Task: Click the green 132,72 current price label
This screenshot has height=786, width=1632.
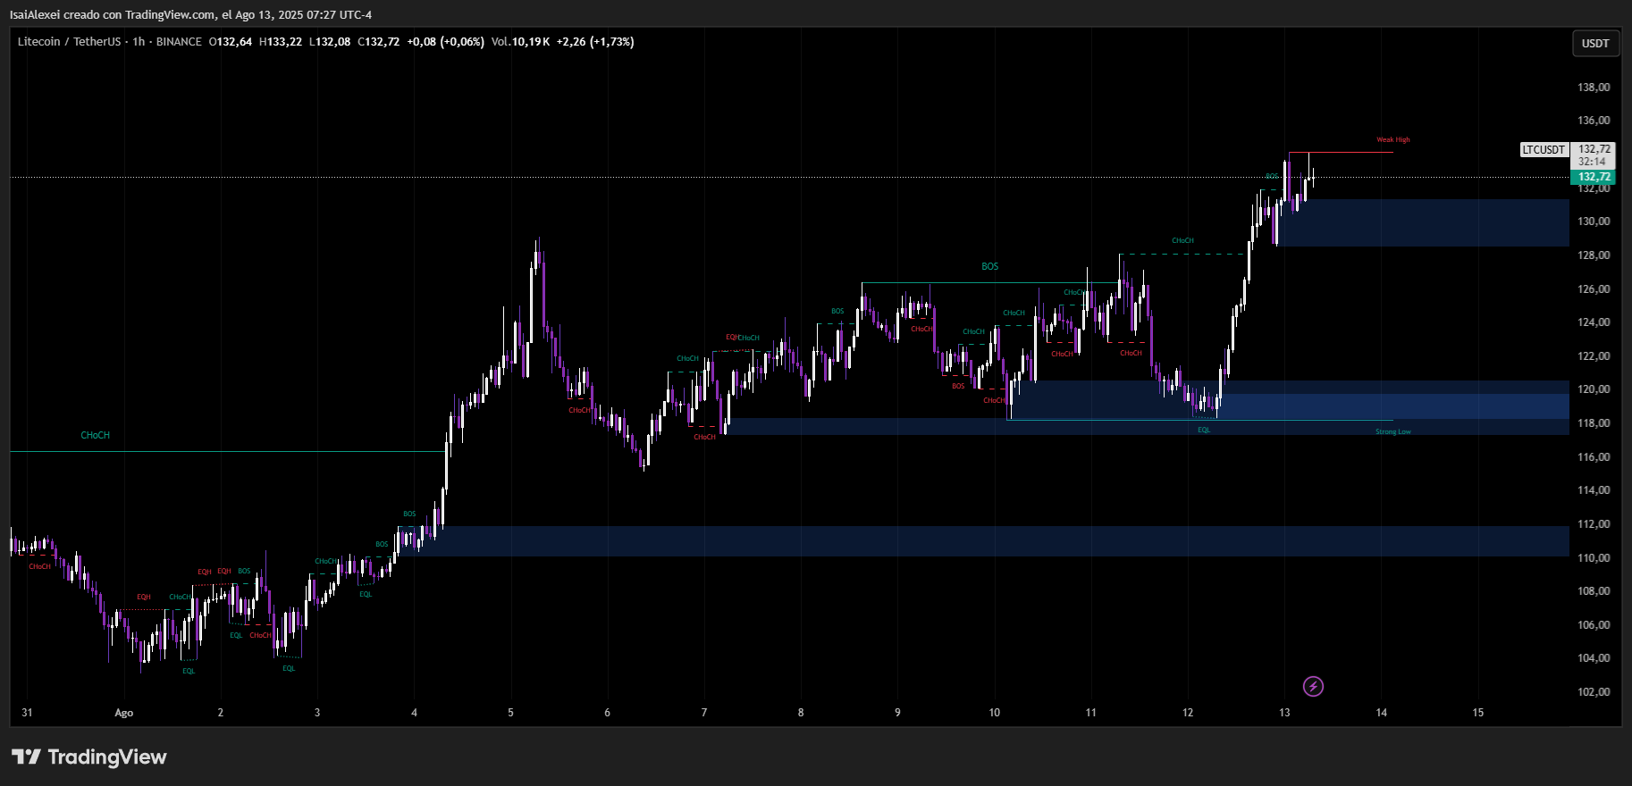Action: 1594,177
